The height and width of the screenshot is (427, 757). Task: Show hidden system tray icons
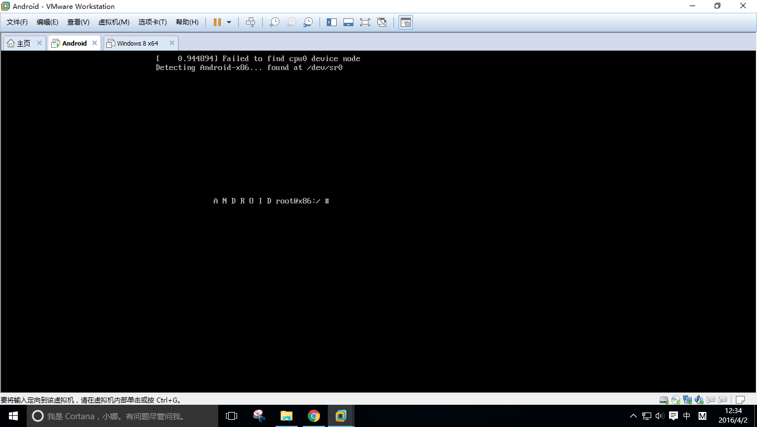[633, 416]
